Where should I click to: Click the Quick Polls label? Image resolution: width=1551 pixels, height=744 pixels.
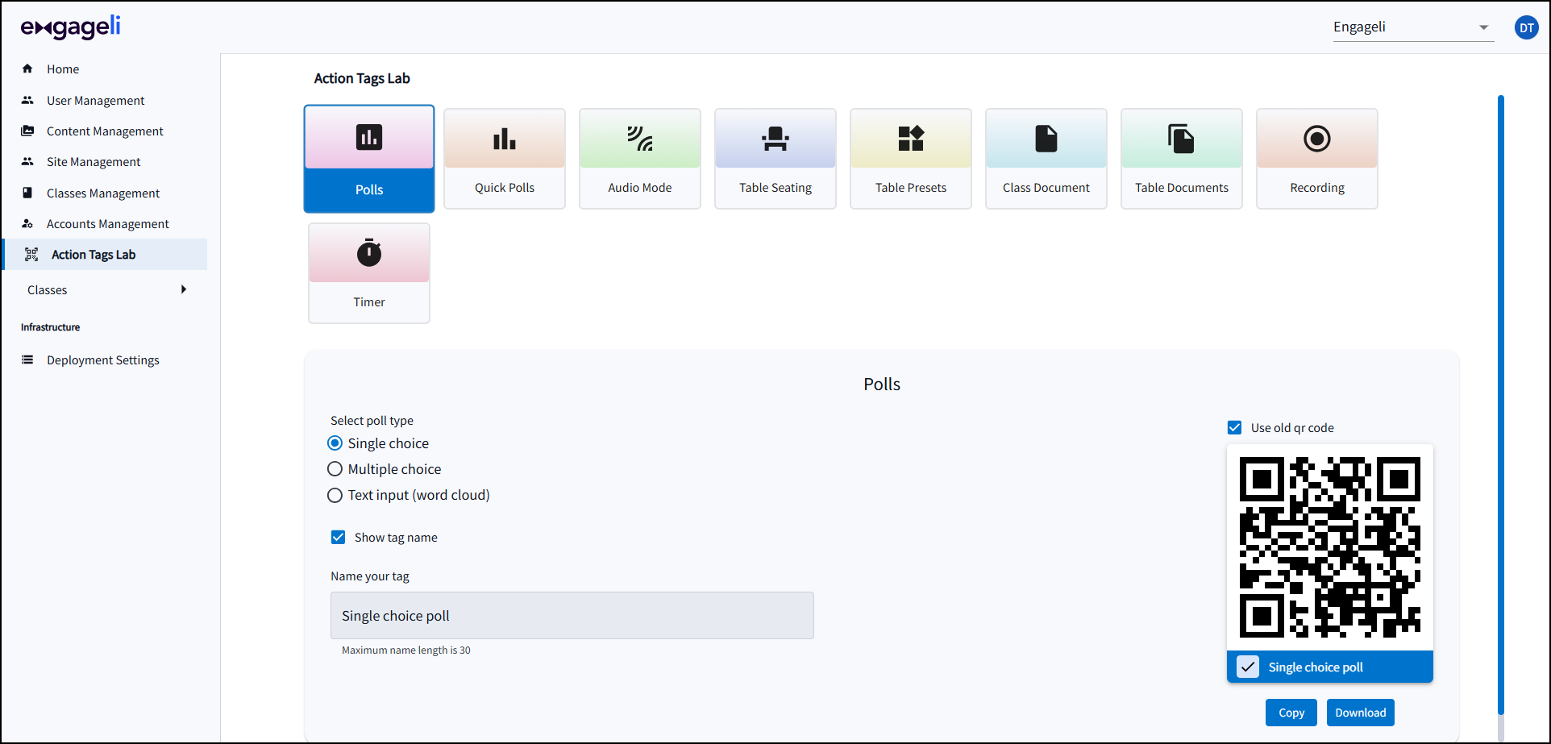[505, 187]
